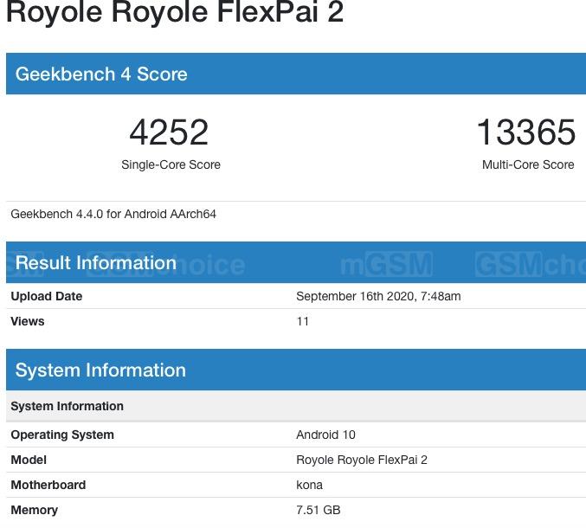The image size is (586, 528).
Task: Select the Android 10 value
Action: pyautogui.click(x=325, y=435)
